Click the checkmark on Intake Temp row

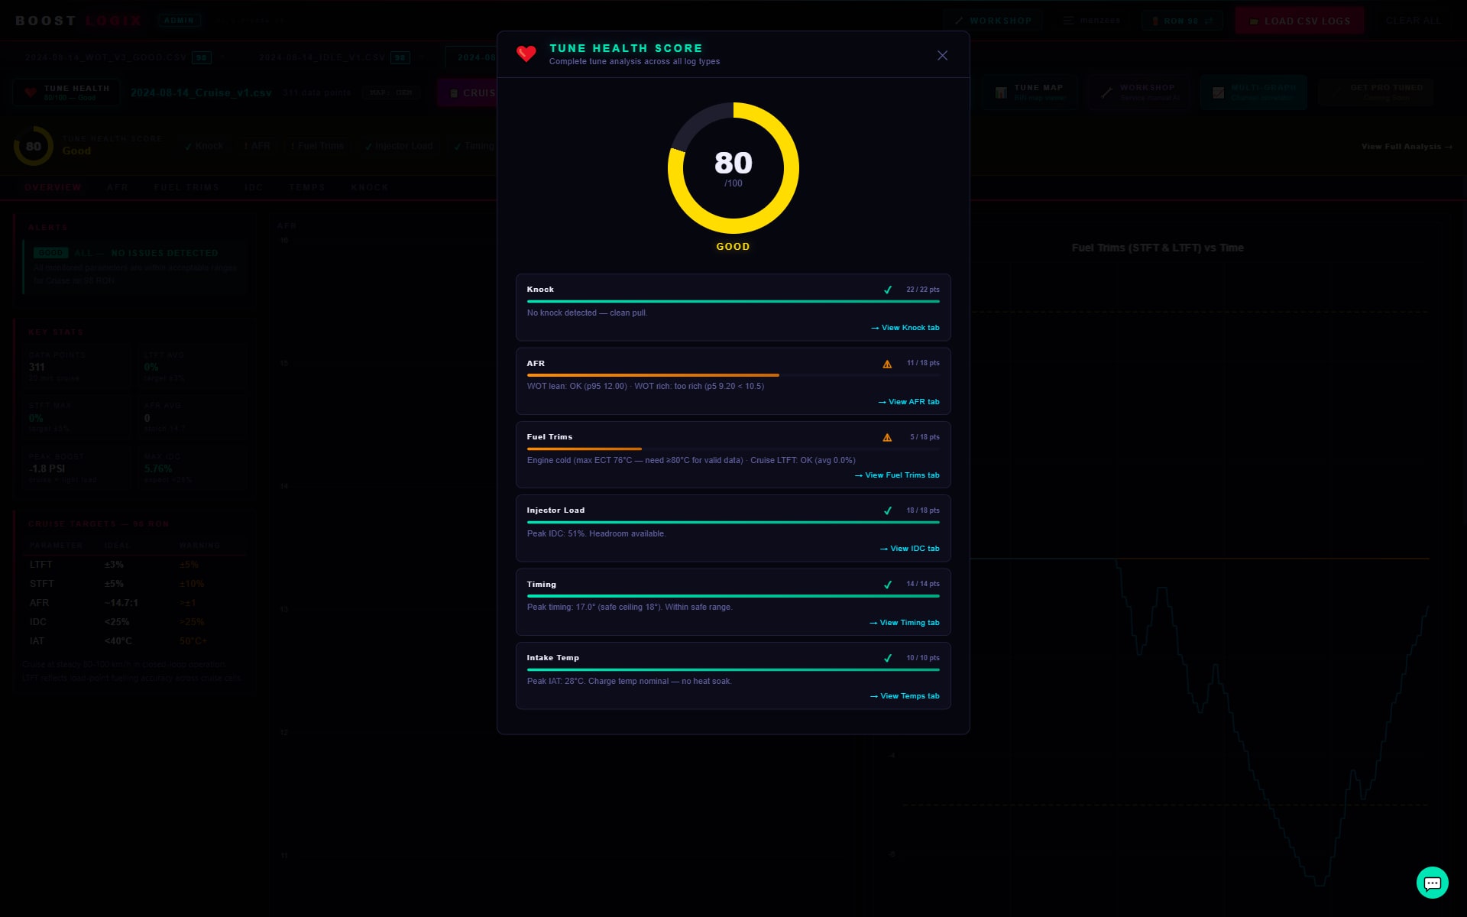[887, 658]
